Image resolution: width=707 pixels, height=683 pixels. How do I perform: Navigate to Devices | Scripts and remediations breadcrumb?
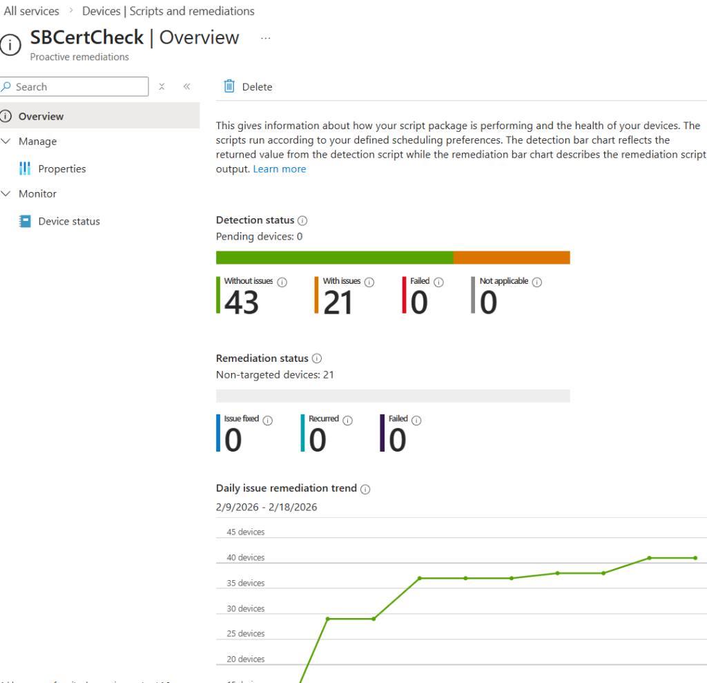tap(168, 11)
